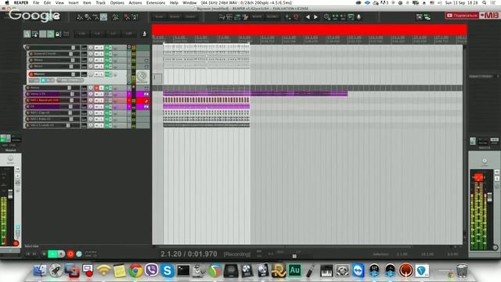Open the View menu
The height and width of the screenshot is (282, 501).
59,2
